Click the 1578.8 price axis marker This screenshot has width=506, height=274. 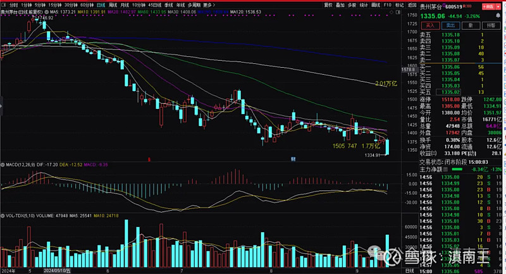(408, 70)
